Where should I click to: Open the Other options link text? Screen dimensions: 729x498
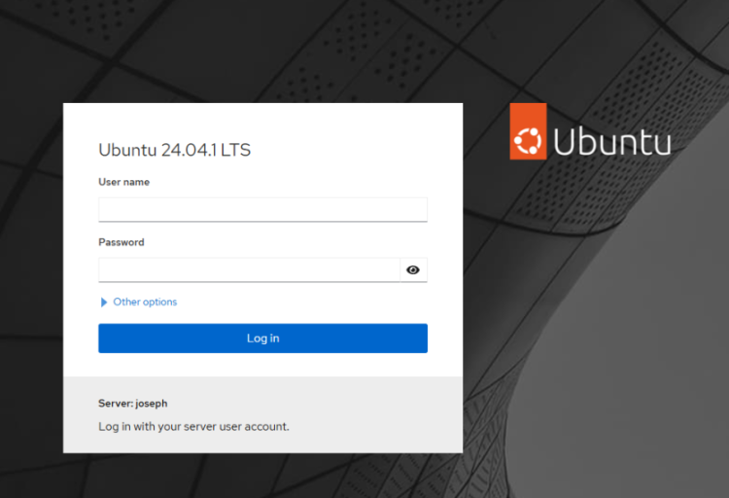(145, 302)
